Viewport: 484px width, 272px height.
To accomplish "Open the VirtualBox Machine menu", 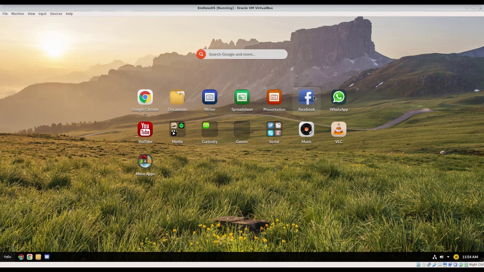I will pyautogui.click(x=17, y=14).
